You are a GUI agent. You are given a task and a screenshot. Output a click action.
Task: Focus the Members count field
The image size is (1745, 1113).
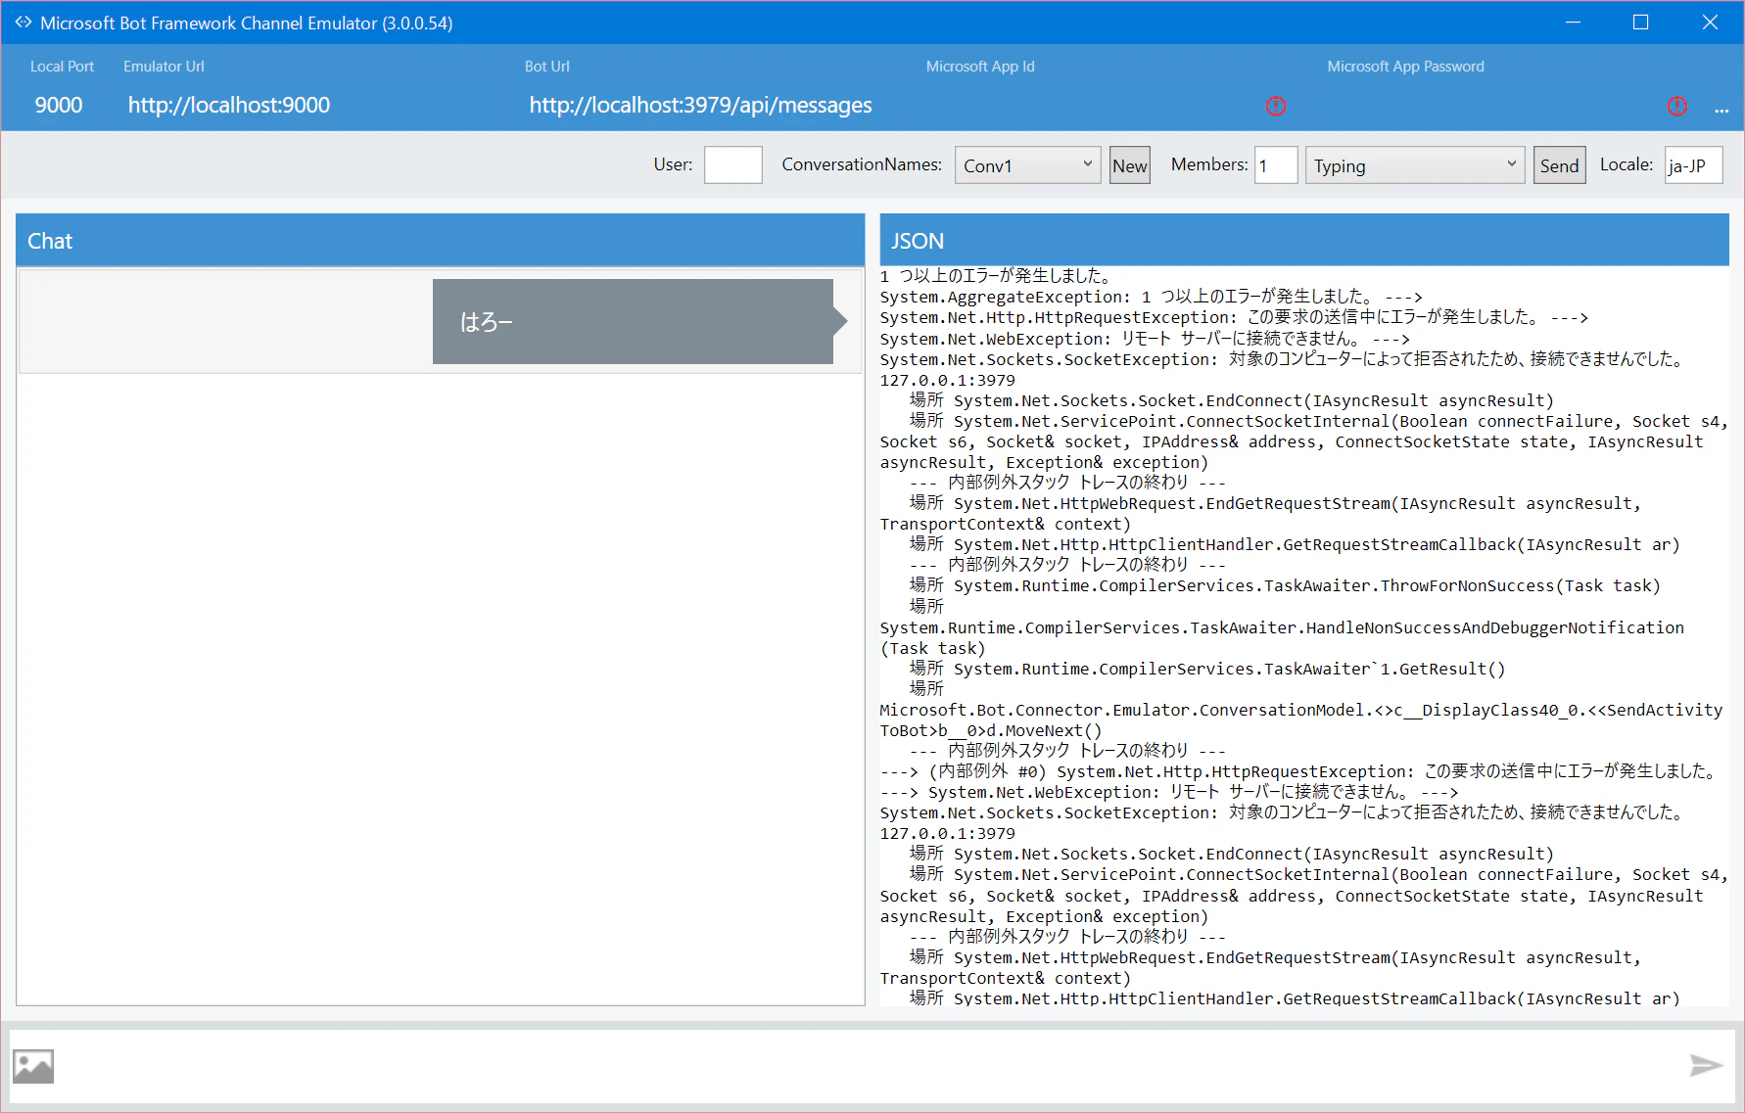[1276, 165]
